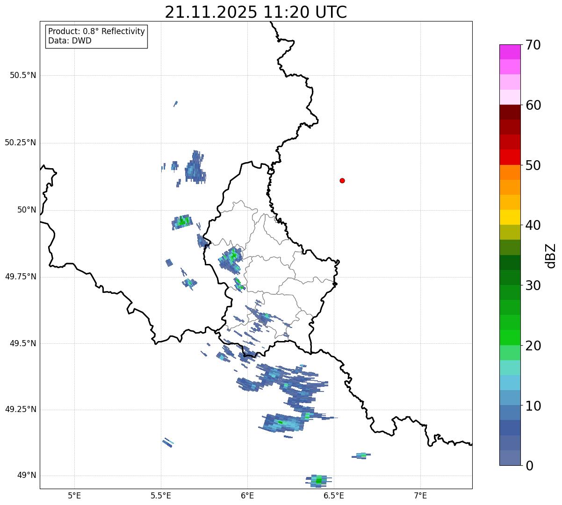562x505 pixels.
Task: Click the latitude label 49.25°N
Action: (x=20, y=410)
